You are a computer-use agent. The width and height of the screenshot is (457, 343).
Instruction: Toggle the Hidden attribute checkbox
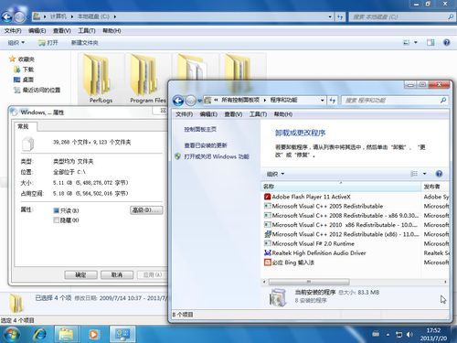coord(56,220)
